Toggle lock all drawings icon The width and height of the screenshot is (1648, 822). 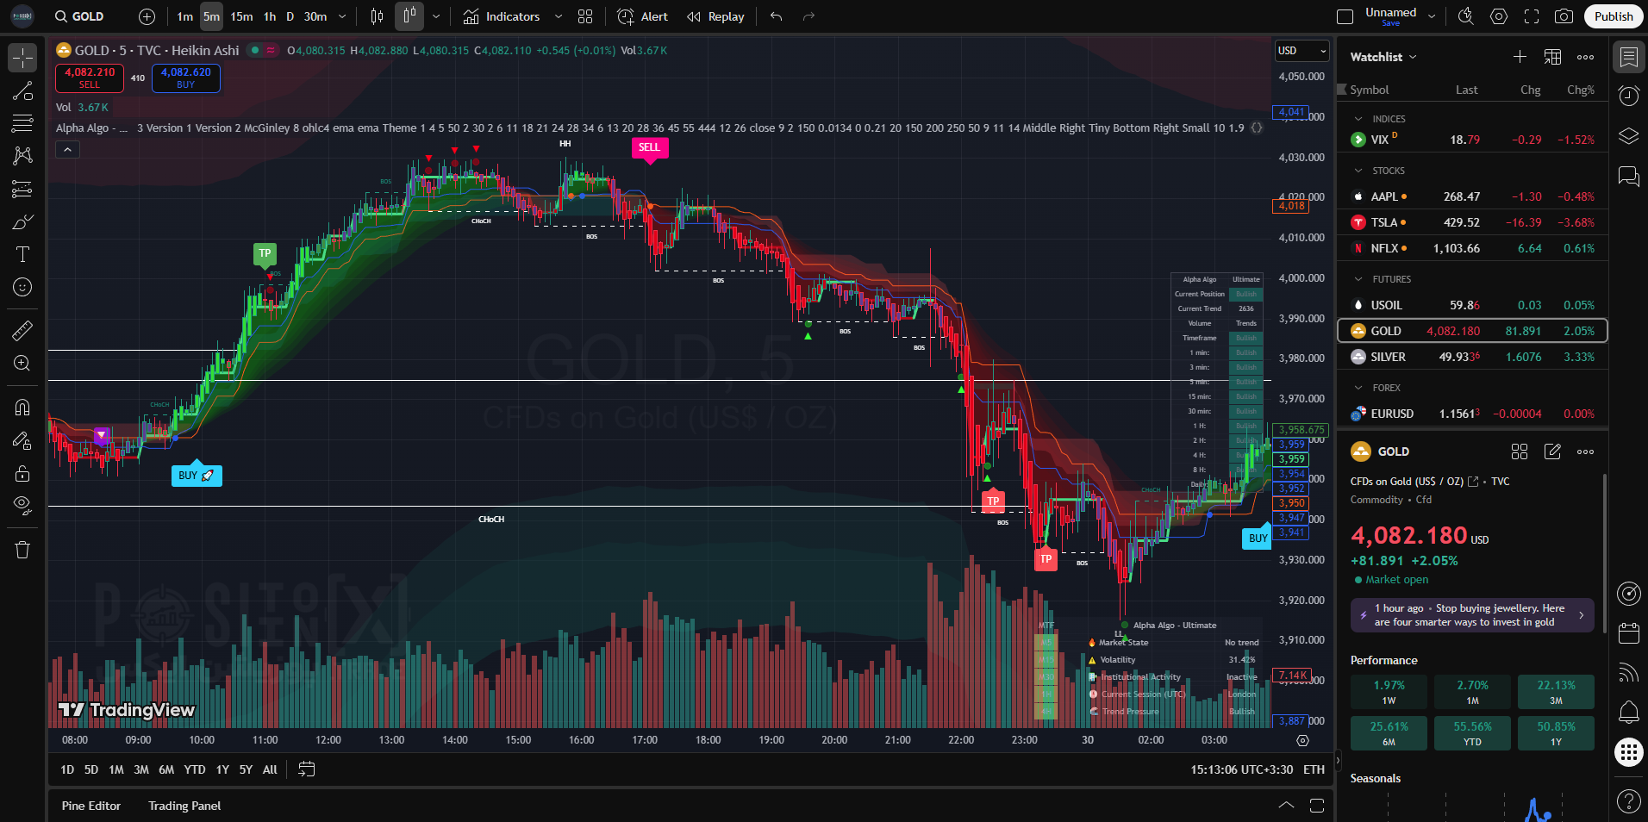click(22, 473)
